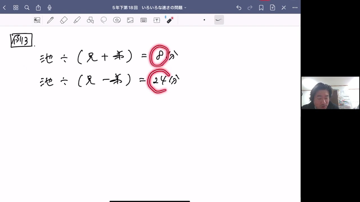Toggle the bookmark for this page
This screenshot has height=202, width=360.
[261, 8]
